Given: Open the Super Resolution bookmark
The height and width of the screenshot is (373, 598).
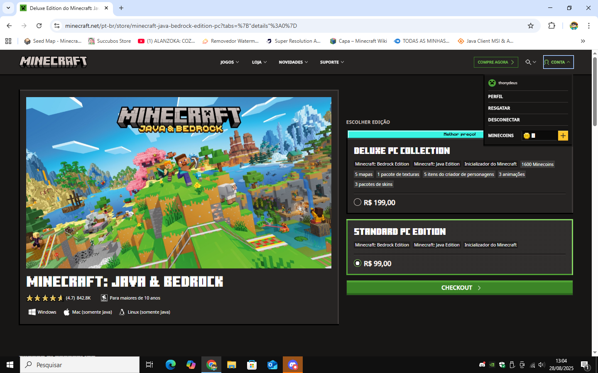Looking at the screenshot, I should (293, 41).
